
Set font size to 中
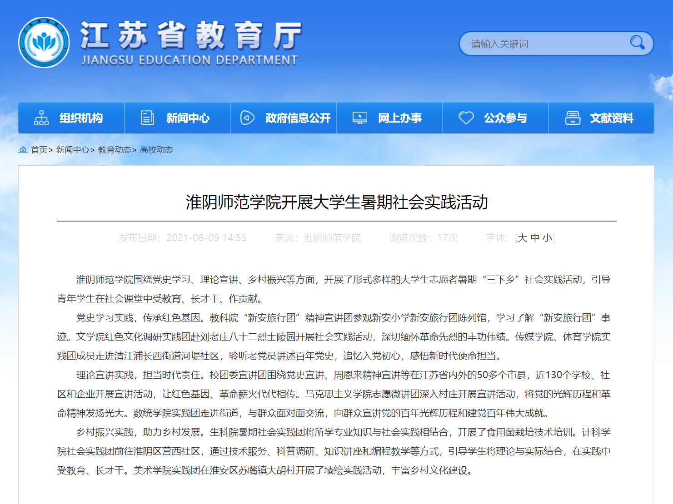pos(535,238)
